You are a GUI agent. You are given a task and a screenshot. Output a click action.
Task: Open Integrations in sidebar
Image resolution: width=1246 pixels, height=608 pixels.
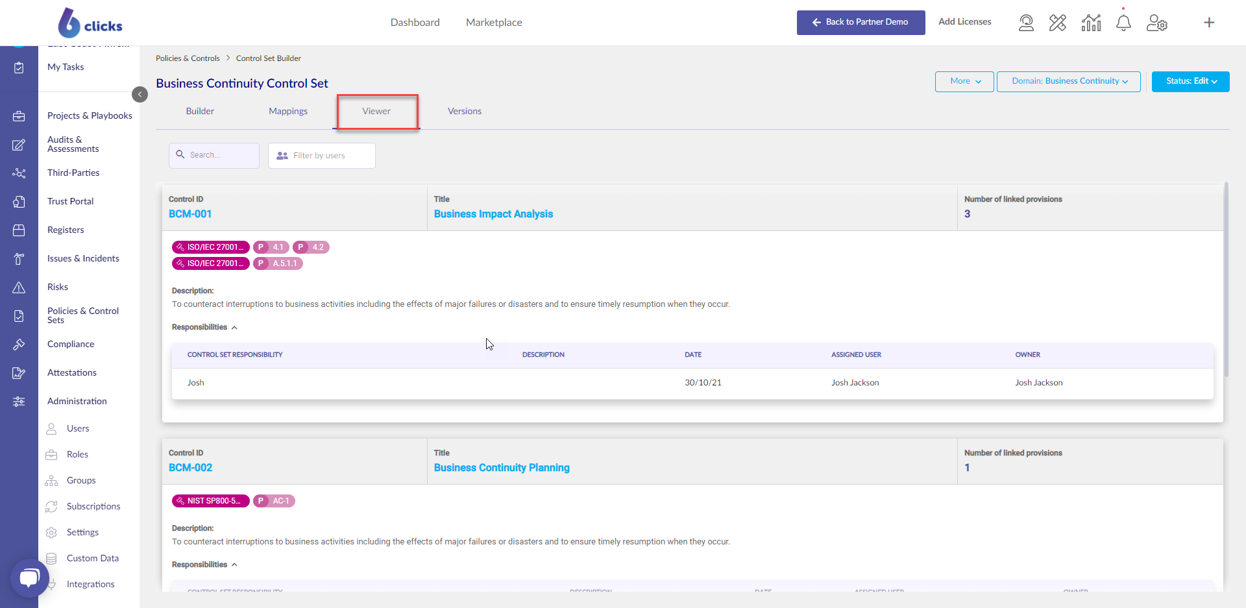(90, 585)
